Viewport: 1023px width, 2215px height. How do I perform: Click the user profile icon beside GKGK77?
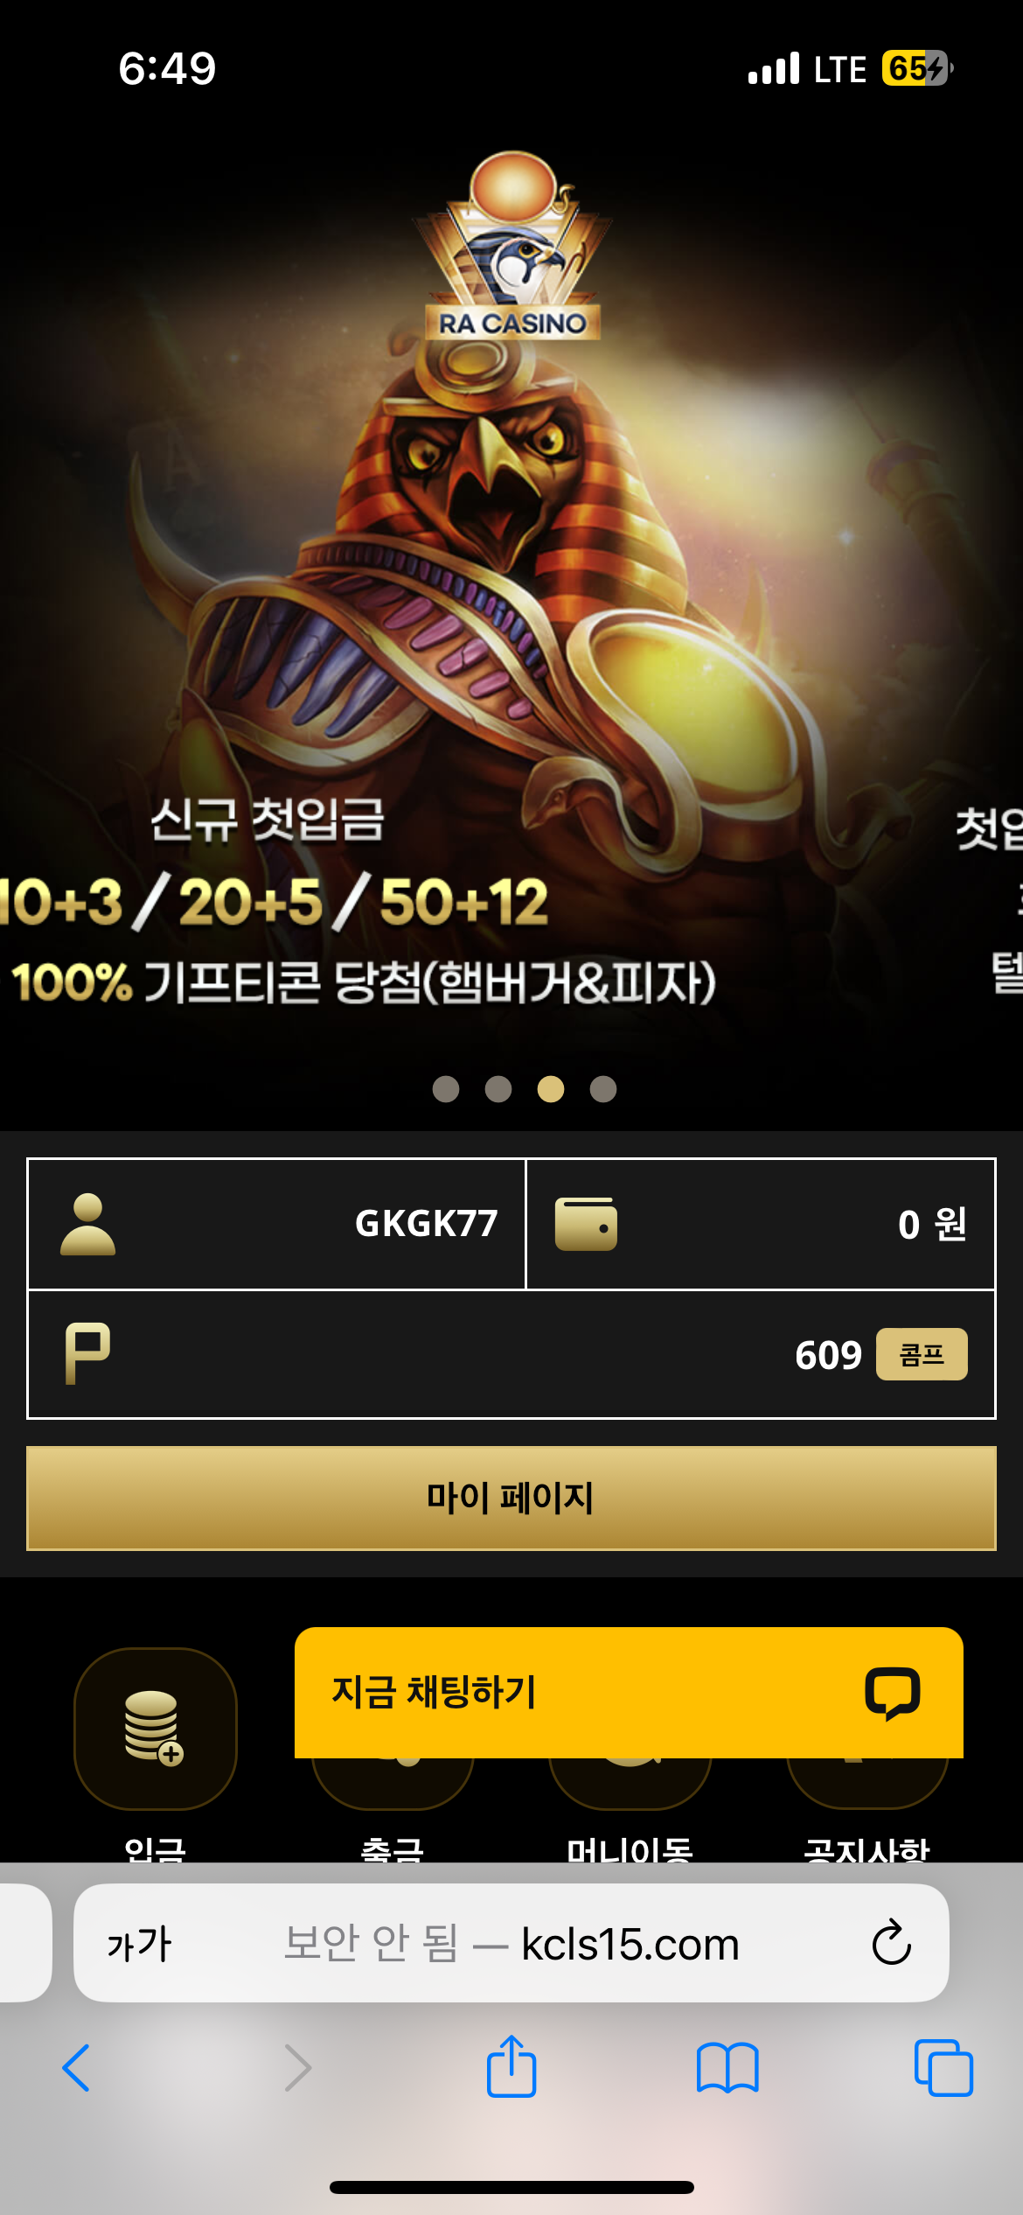coord(87,1224)
